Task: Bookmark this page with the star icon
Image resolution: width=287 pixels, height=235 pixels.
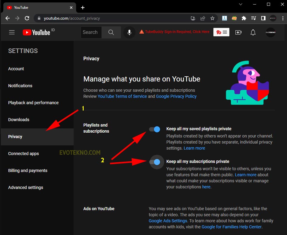Action: coord(212,18)
